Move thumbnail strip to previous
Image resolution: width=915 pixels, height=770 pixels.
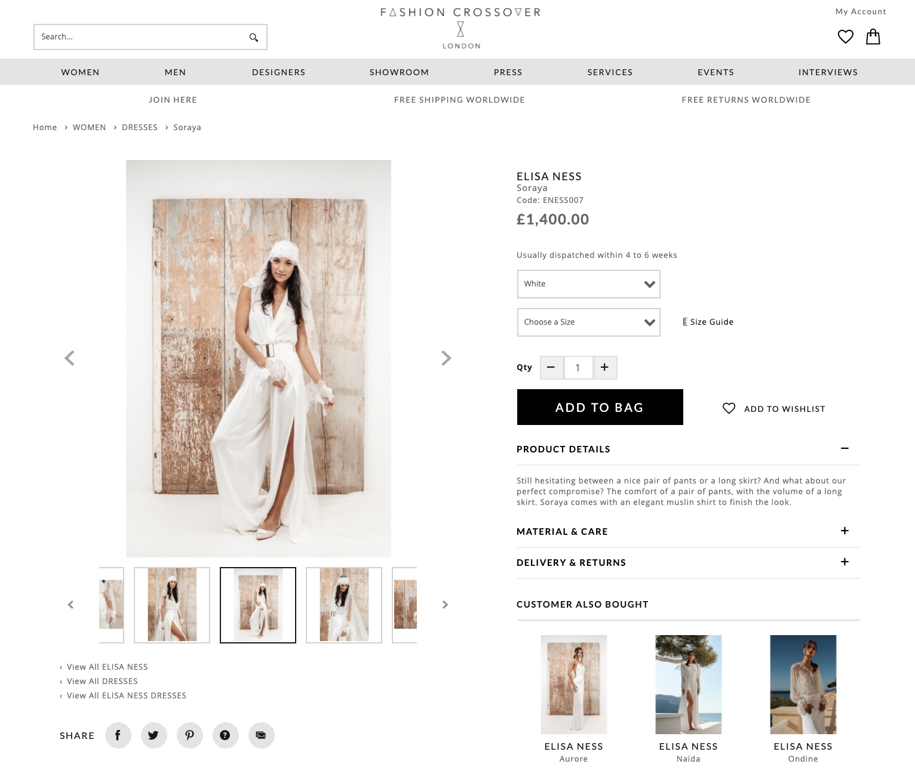click(70, 605)
